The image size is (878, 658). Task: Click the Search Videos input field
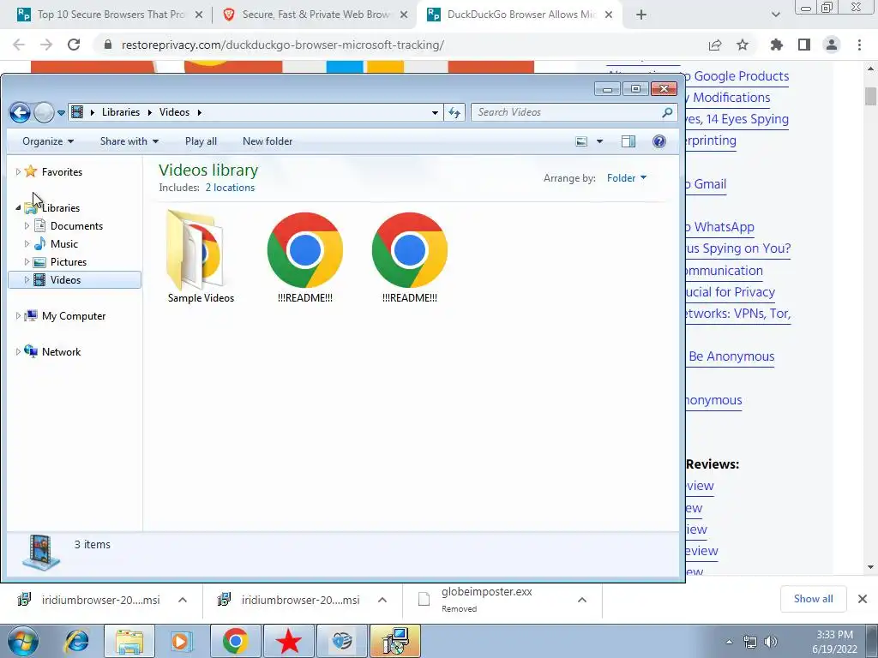(x=566, y=112)
